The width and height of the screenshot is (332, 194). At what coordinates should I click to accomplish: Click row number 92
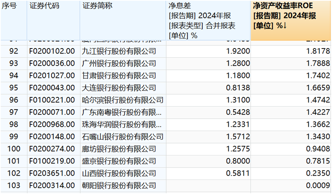(x=14, y=51)
